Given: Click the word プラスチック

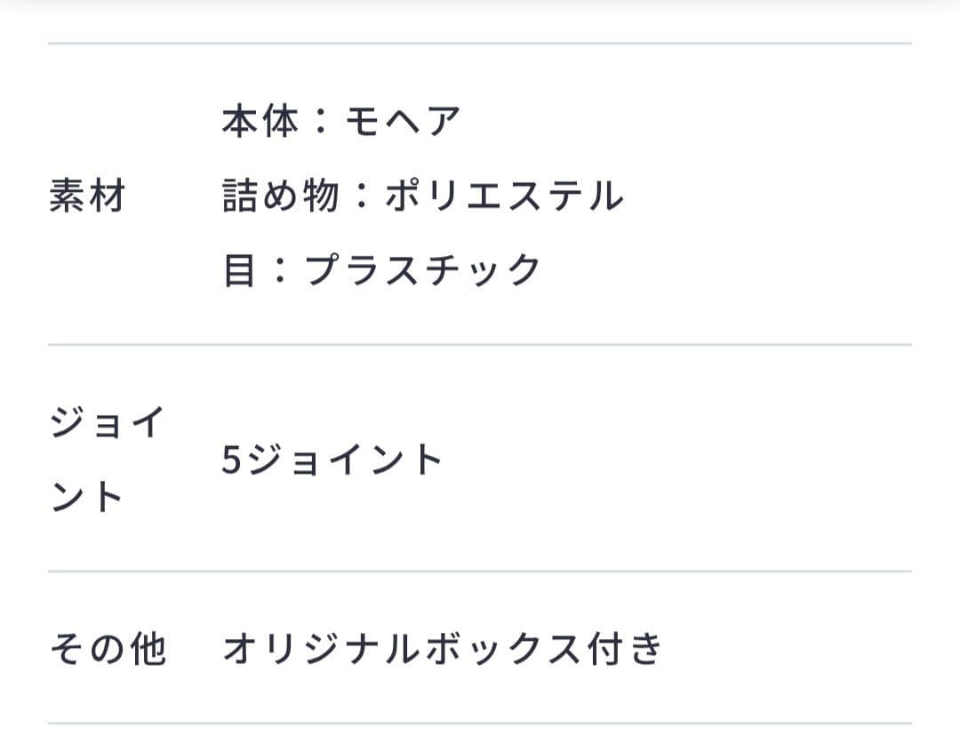Looking at the screenshot, I should tap(422, 270).
